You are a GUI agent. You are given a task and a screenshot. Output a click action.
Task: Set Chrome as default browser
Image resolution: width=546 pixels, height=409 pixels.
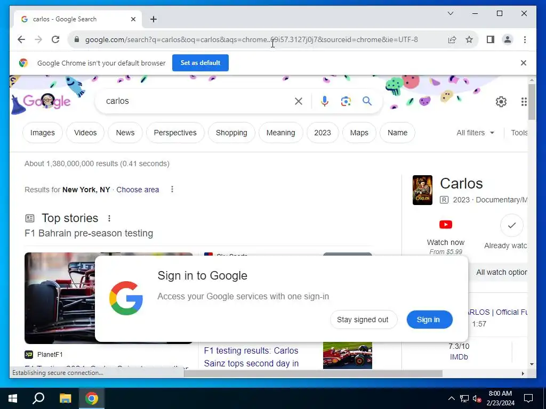(x=200, y=63)
